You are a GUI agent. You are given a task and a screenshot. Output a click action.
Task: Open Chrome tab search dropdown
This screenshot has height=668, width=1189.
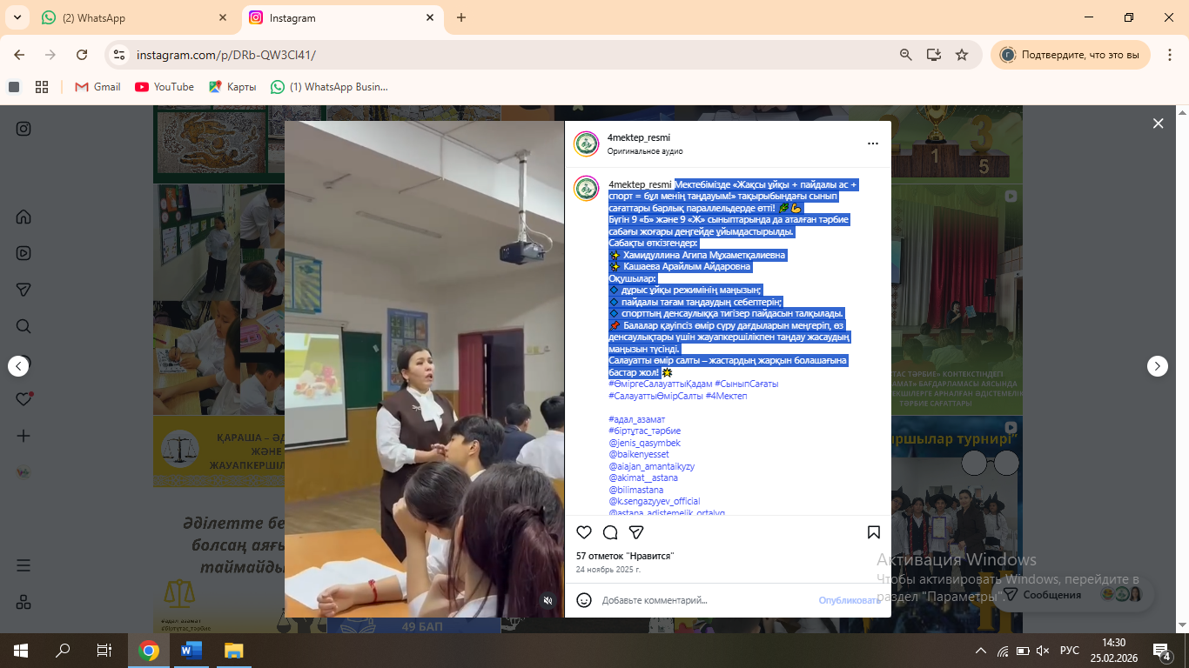[19, 17]
